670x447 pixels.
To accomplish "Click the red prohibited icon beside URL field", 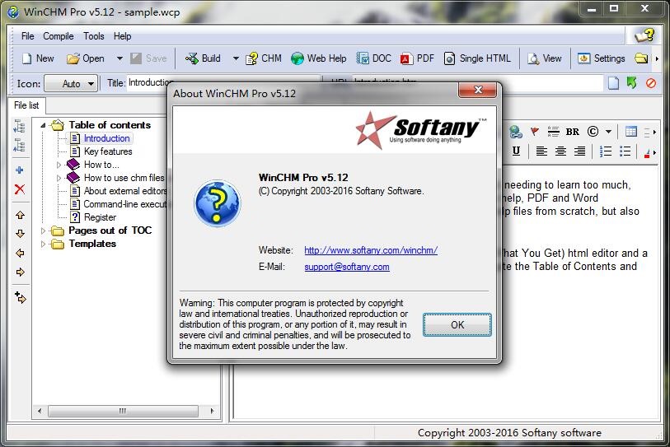I will point(651,83).
